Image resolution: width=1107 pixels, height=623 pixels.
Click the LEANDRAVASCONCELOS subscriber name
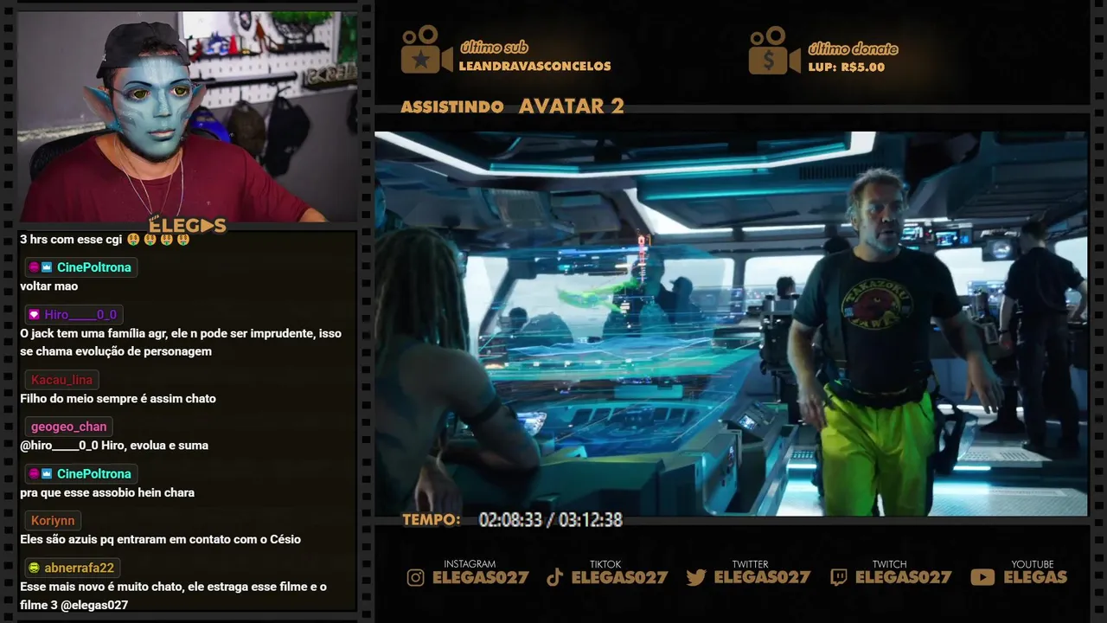[535, 67]
